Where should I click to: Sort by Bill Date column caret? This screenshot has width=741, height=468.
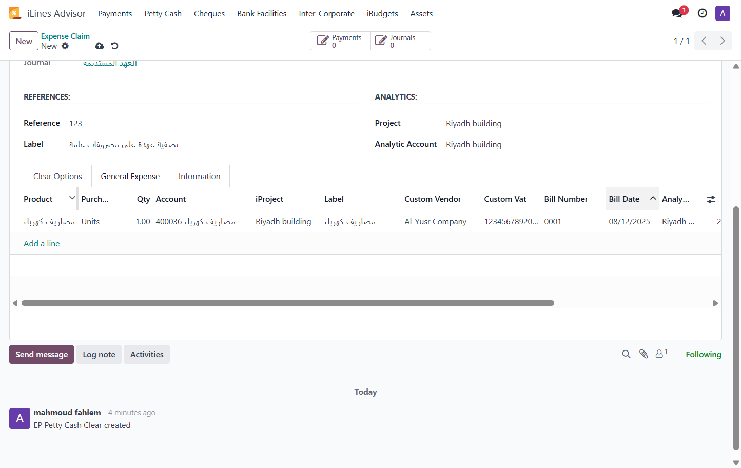653,198
